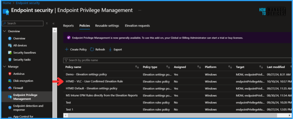The height and width of the screenshot is (119, 293).
Task: Click the plus icon for Create Policy
Action: coord(66,49)
